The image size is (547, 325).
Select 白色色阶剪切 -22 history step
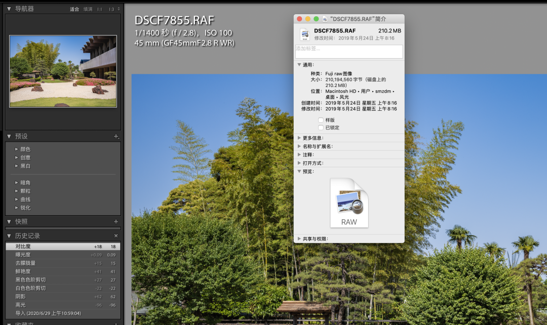click(63, 288)
